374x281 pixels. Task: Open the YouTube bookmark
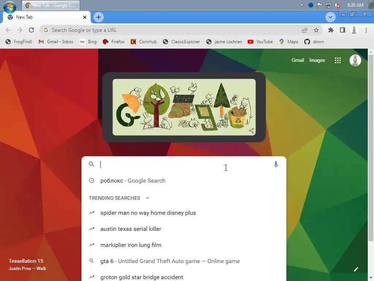(260, 42)
